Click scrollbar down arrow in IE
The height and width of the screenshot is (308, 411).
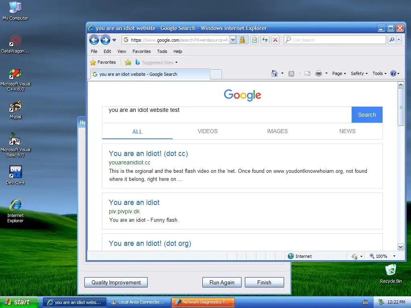pyautogui.click(x=401, y=247)
